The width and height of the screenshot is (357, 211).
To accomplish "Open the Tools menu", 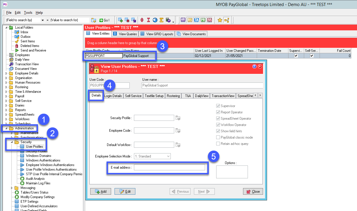I will 28,13.
